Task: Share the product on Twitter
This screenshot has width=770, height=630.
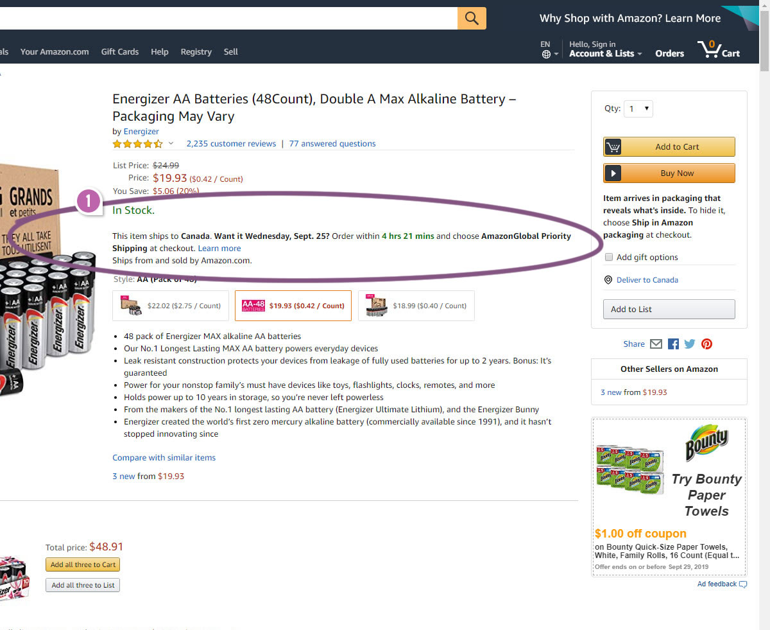Action: [x=690, y=344]
